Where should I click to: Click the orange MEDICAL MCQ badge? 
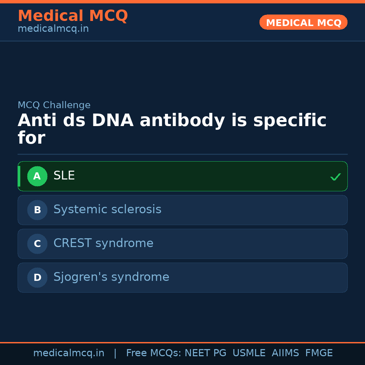coord(303,22)
